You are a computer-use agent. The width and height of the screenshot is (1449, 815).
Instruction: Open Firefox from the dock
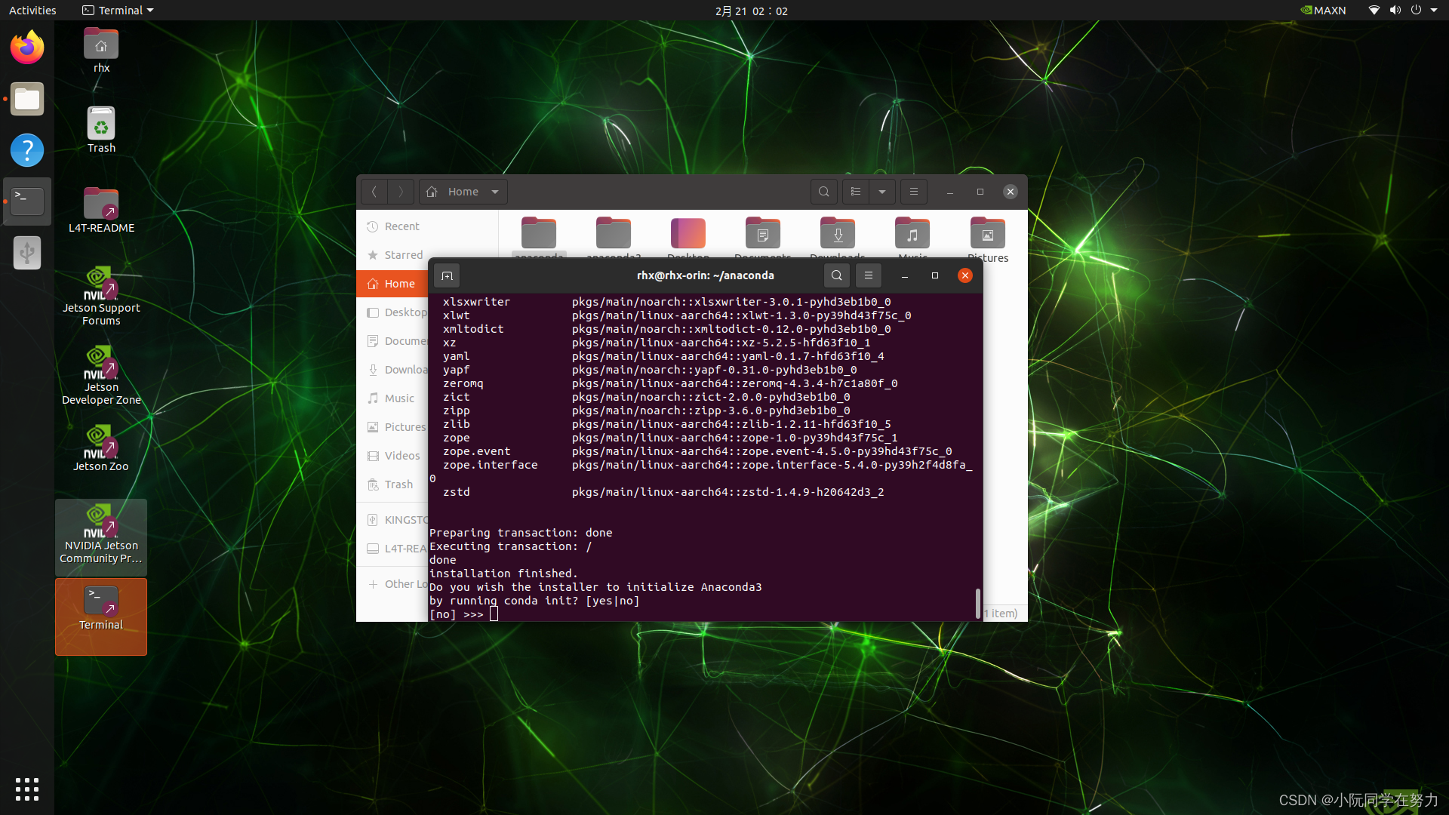[26, 47]
